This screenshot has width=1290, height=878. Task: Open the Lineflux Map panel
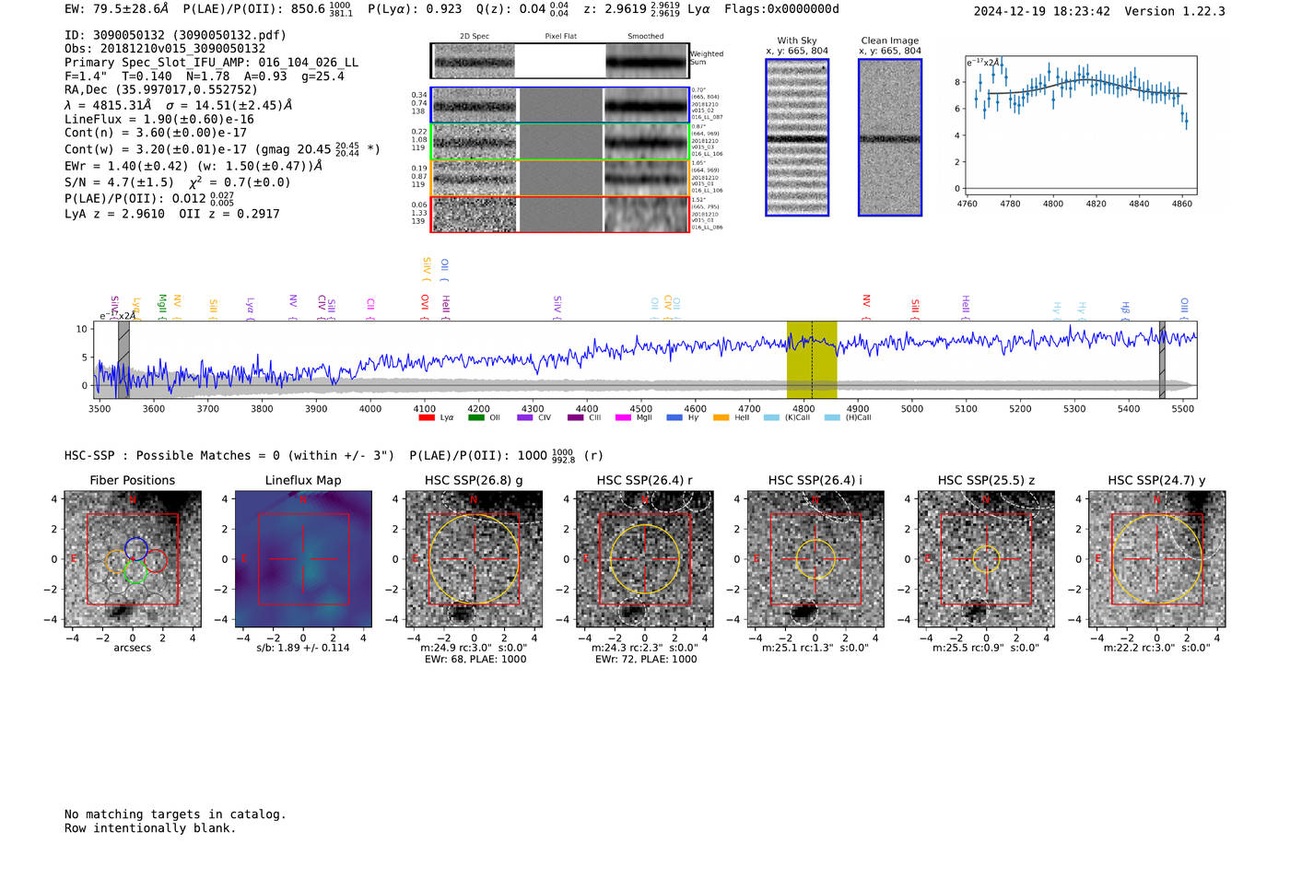pos(303,559)
